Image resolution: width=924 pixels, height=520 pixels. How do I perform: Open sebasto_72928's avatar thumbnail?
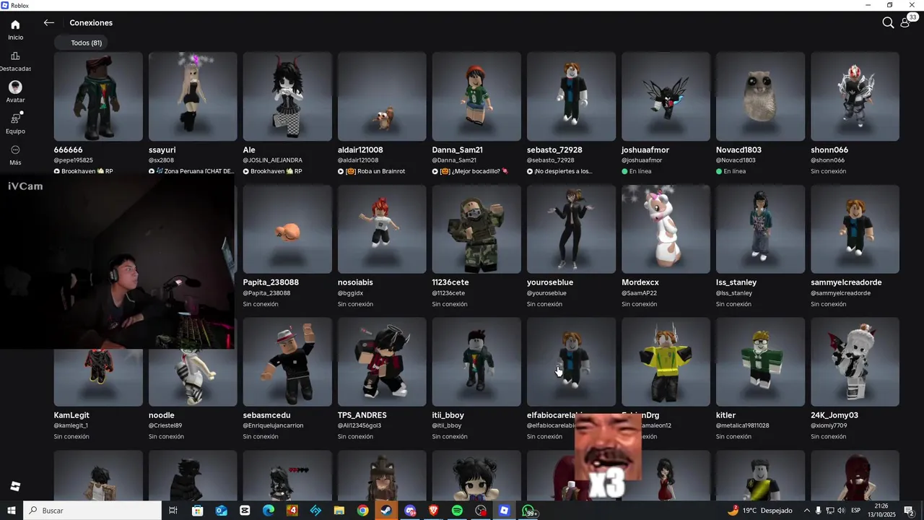click(571, 96)
